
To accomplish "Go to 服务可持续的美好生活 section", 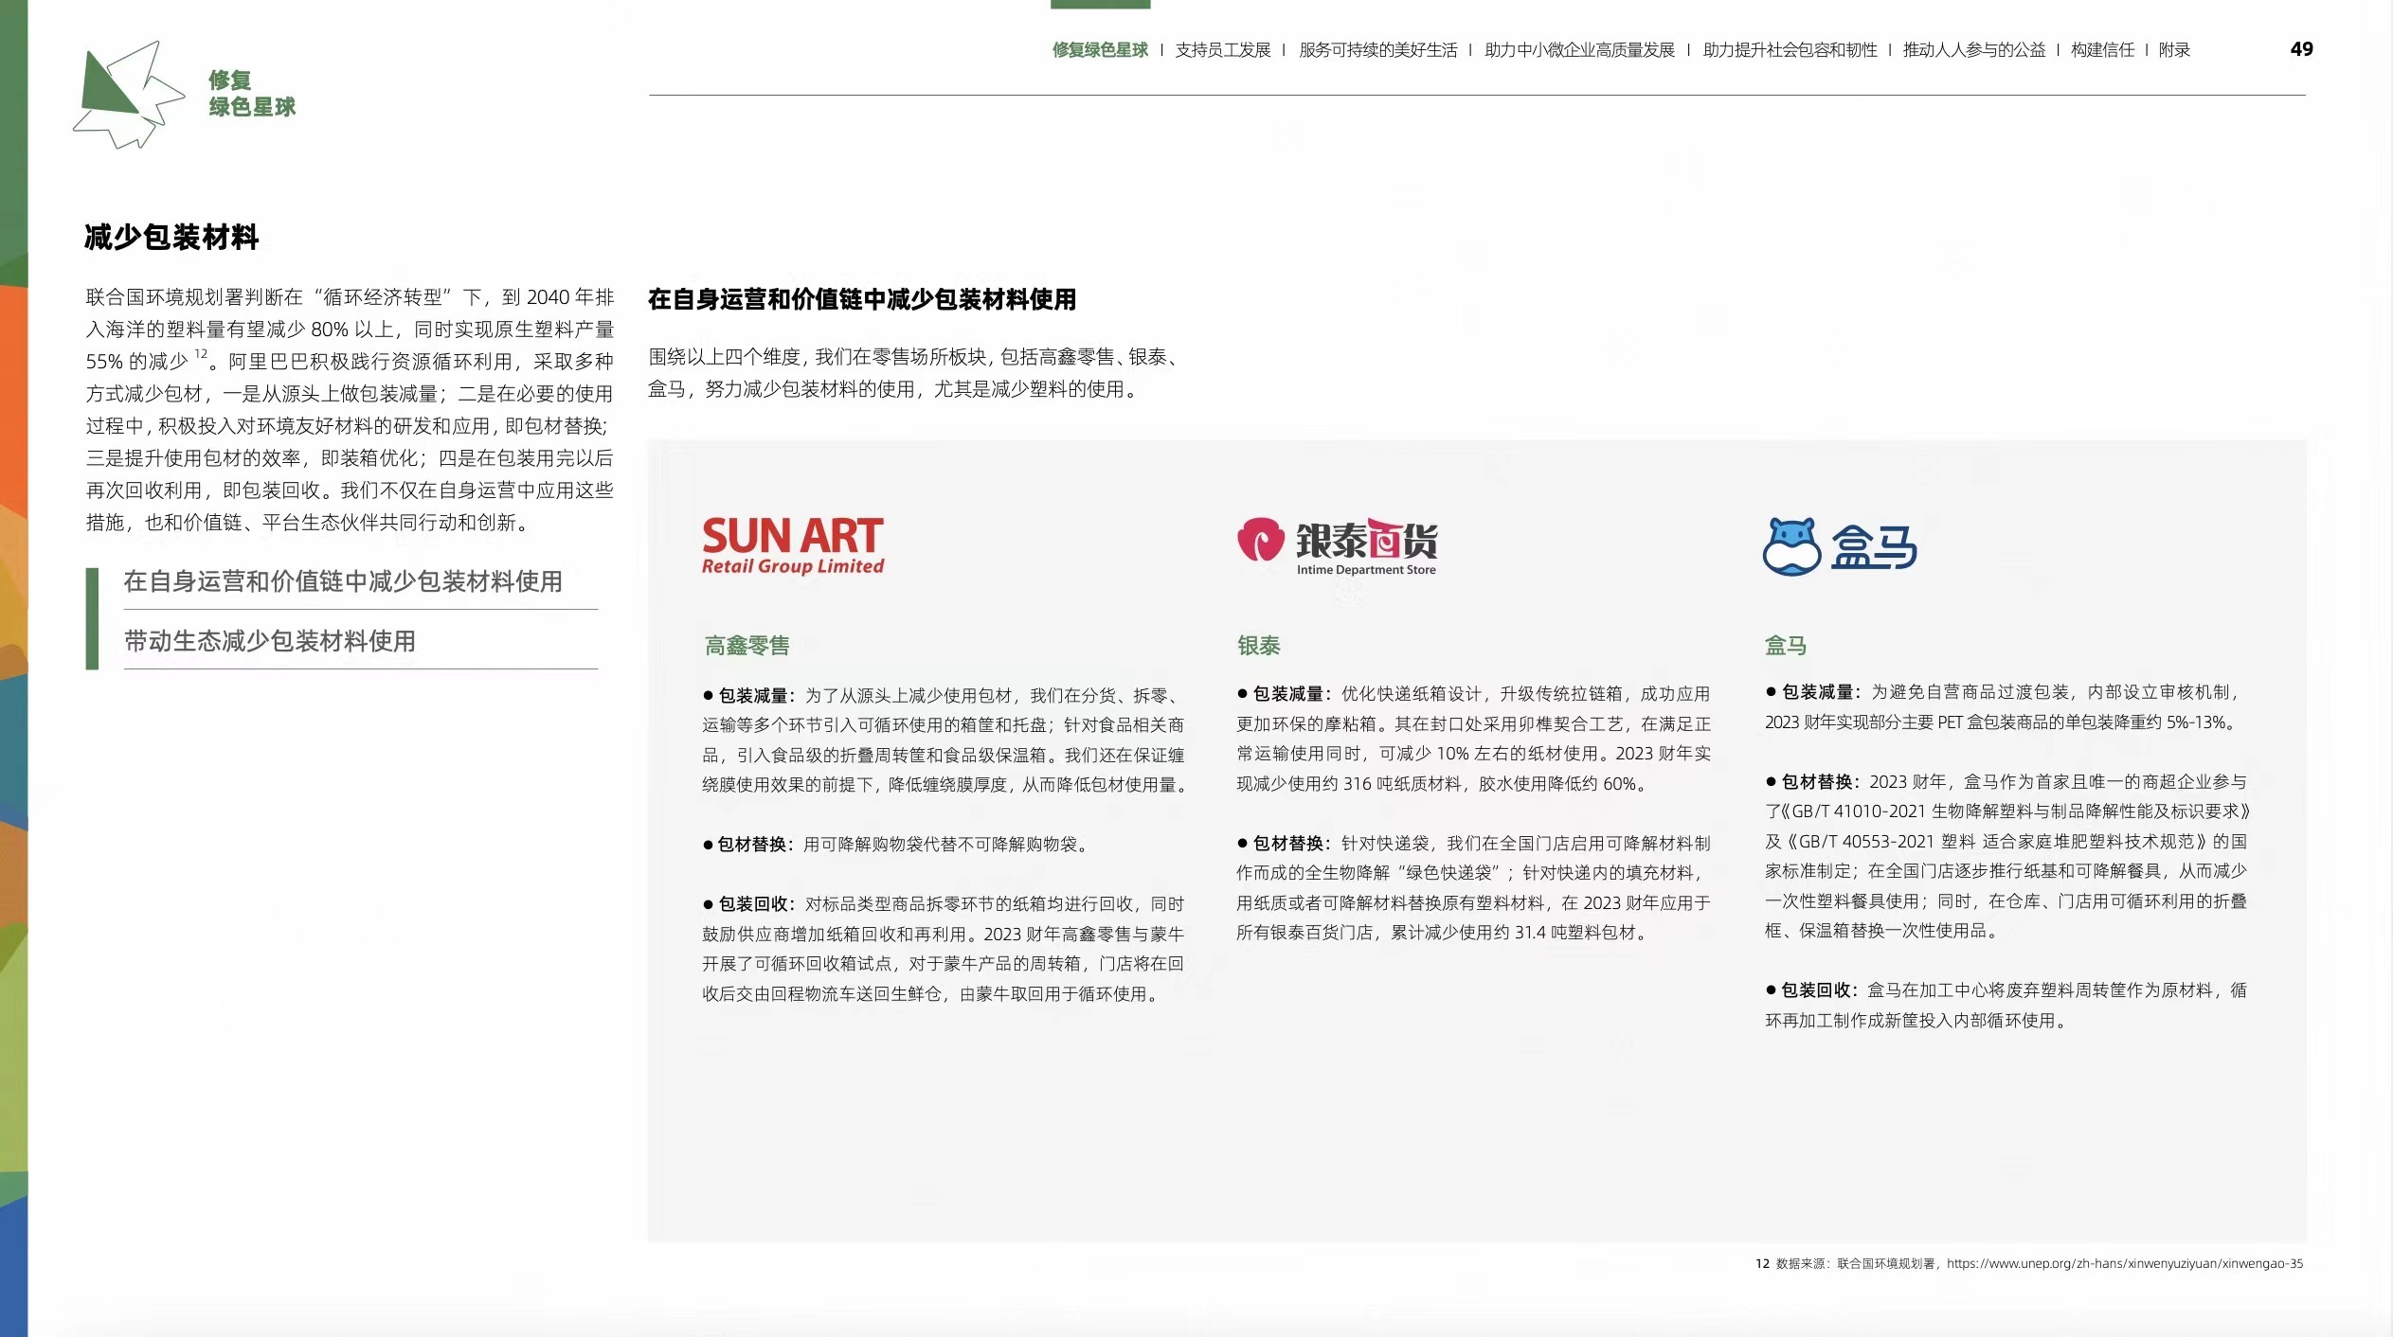I will coord(1377,50).
